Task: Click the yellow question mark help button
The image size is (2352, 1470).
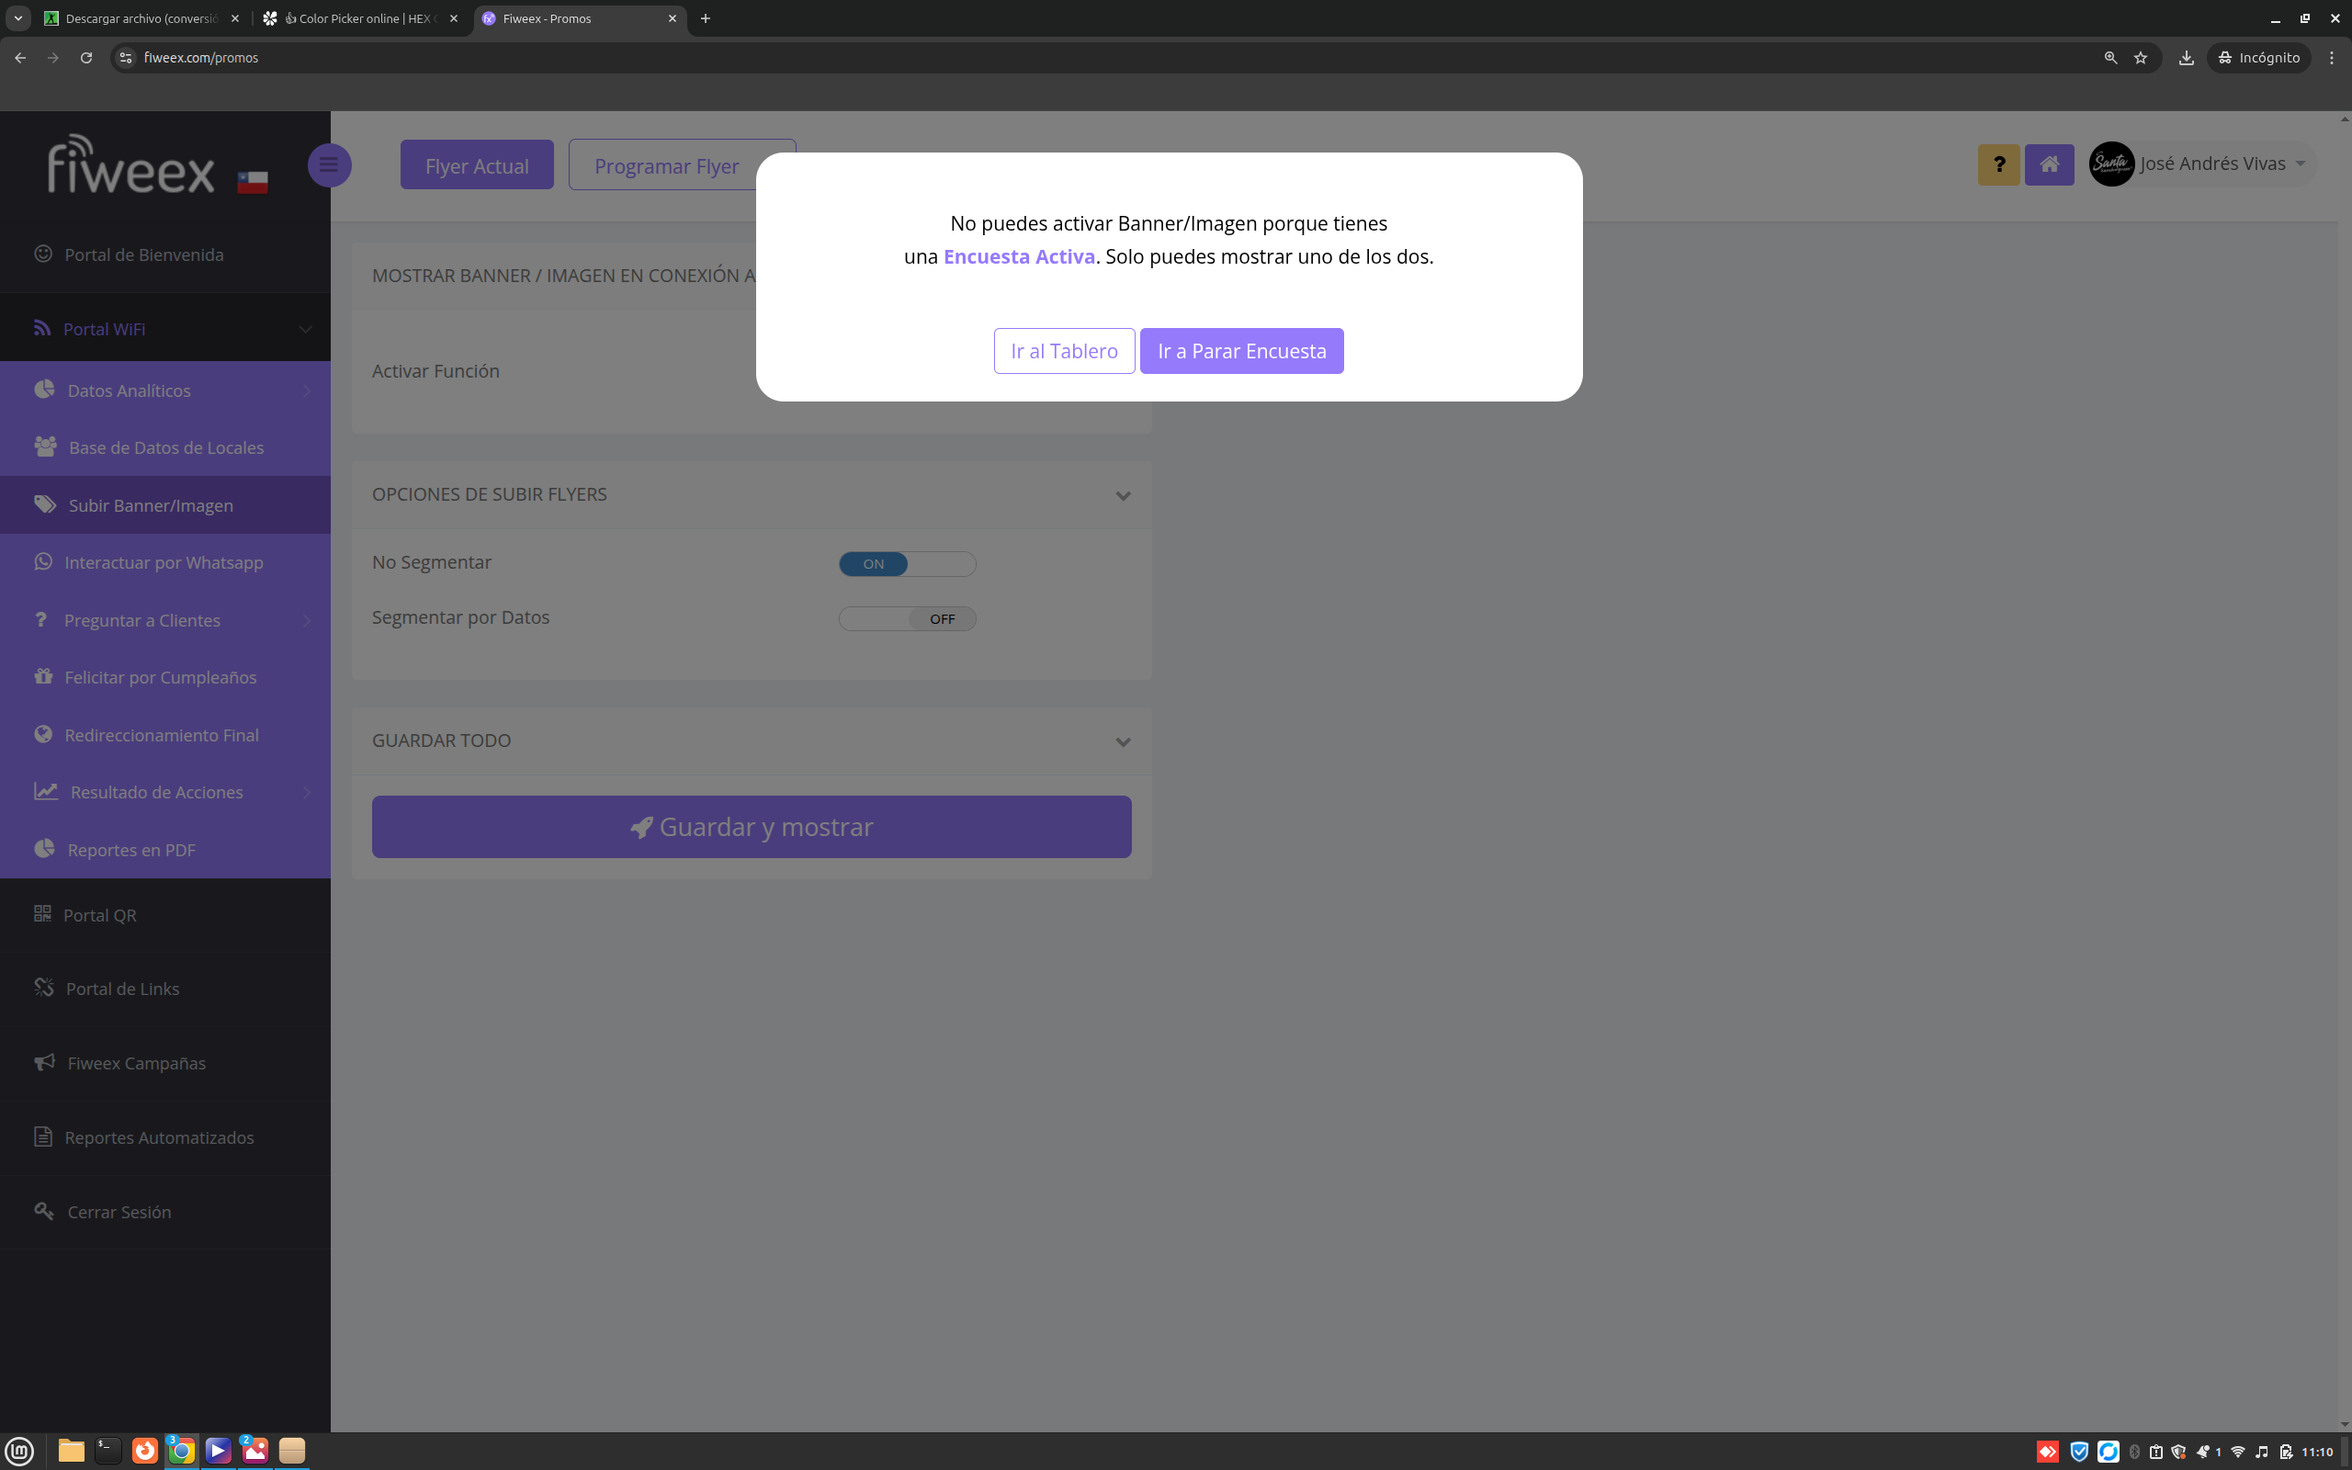Action: [1998, 164]
